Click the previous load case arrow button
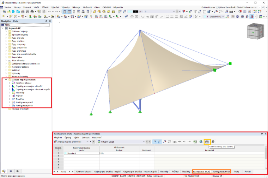The image size is (268, 178). pyautogui.click(x=177, y=12)
